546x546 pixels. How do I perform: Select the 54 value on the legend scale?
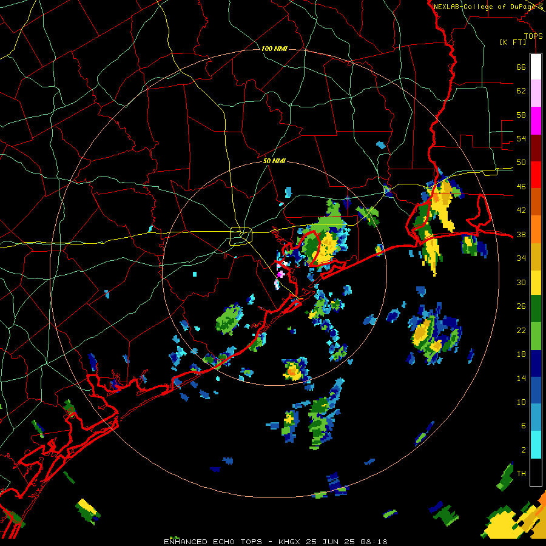click(521, 138)
